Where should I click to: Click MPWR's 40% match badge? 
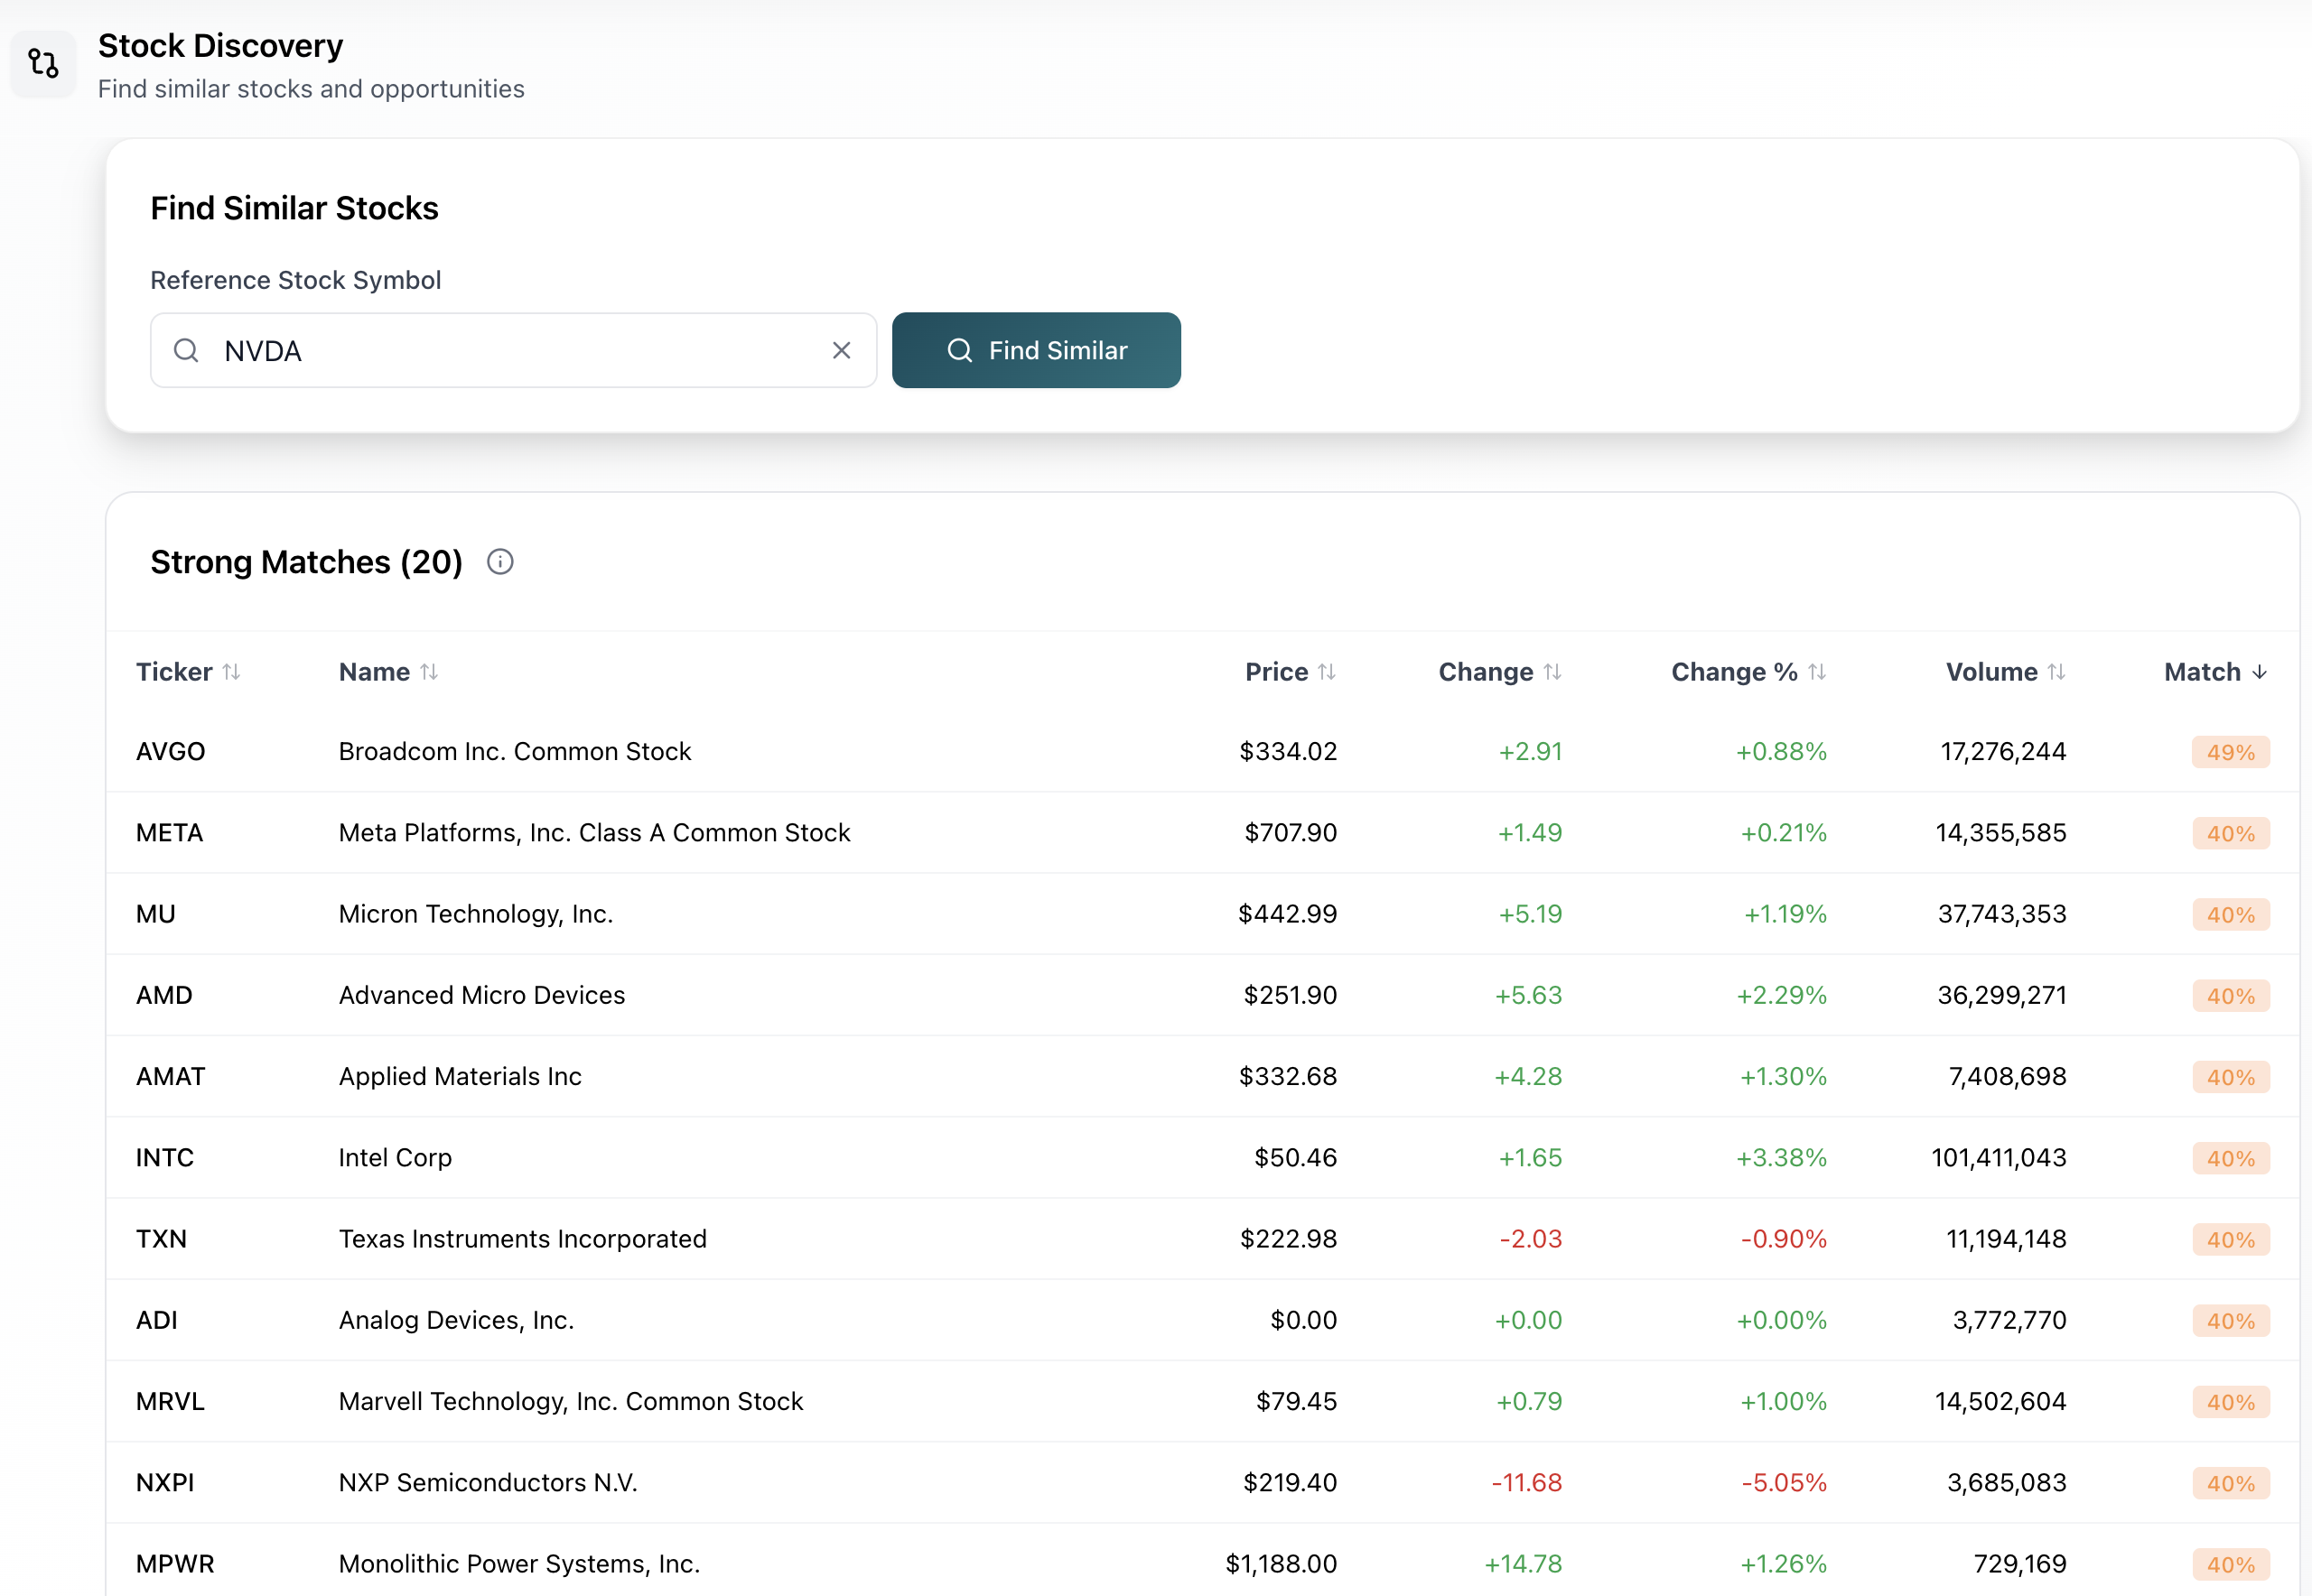(2230, 1564)
